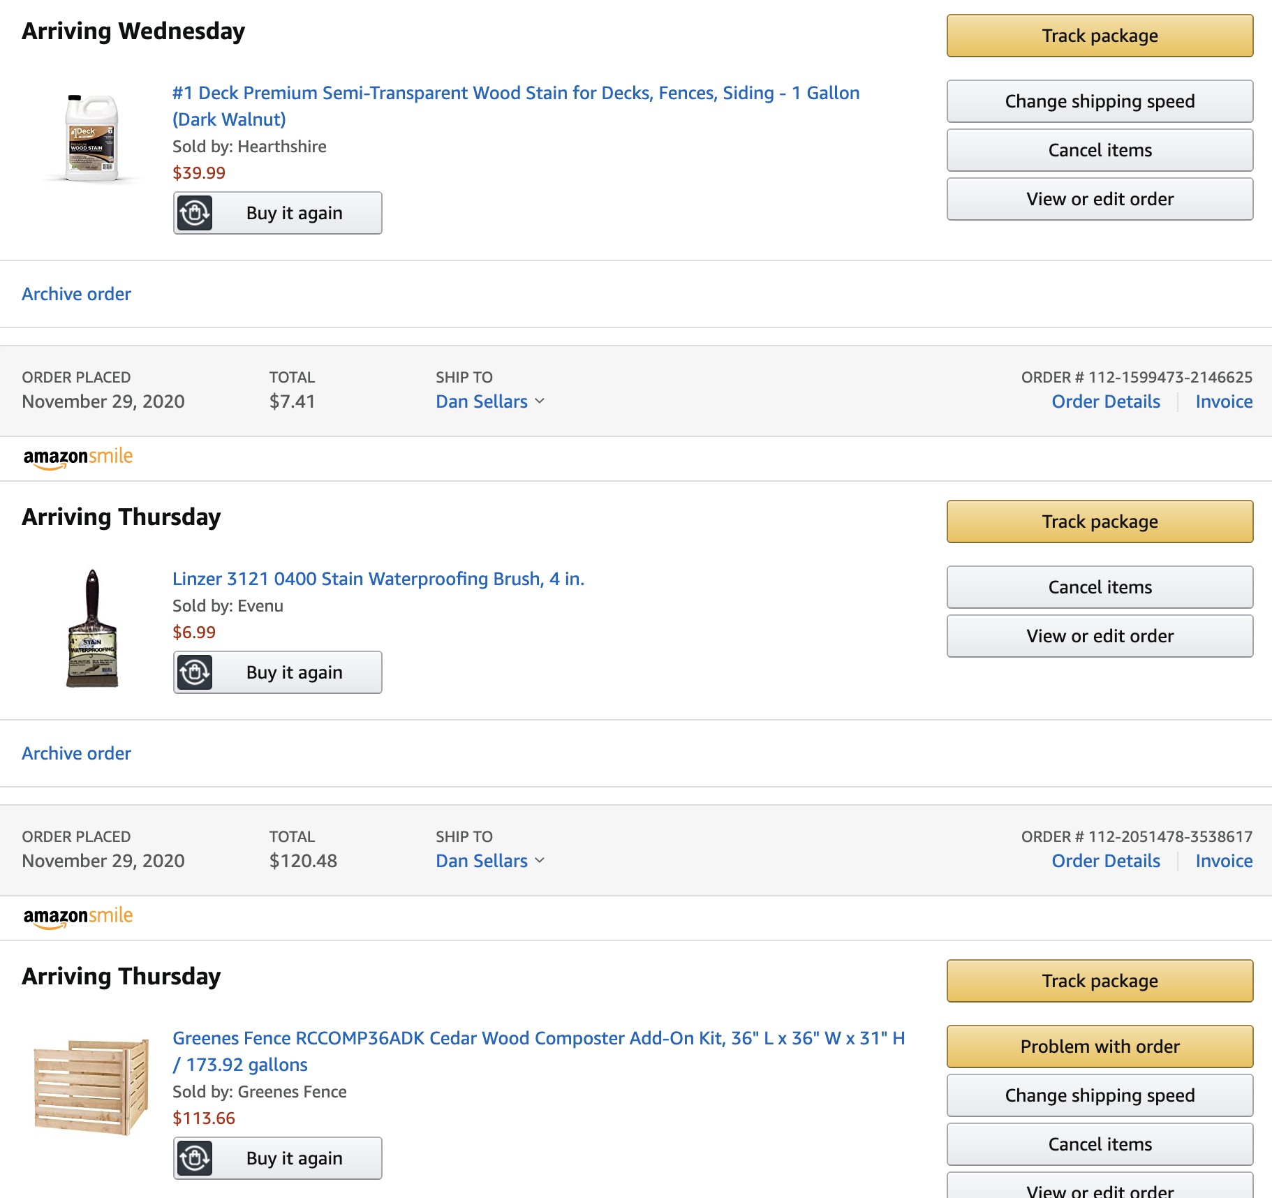Change shipping speed for wood stain order

pyautogui.click(x=1100, y=101)
